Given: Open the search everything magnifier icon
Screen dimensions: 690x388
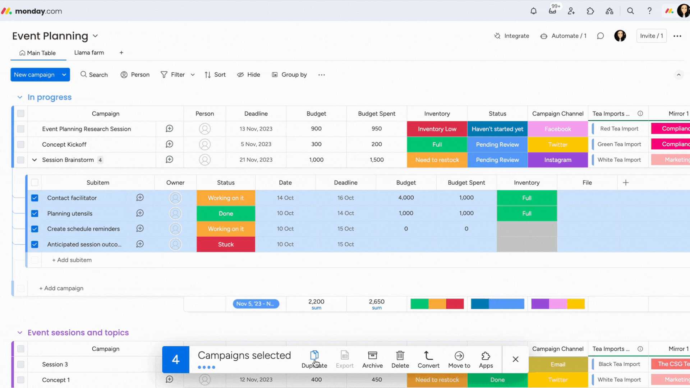Looking at the screenshot, I should [x=630, y=11].
